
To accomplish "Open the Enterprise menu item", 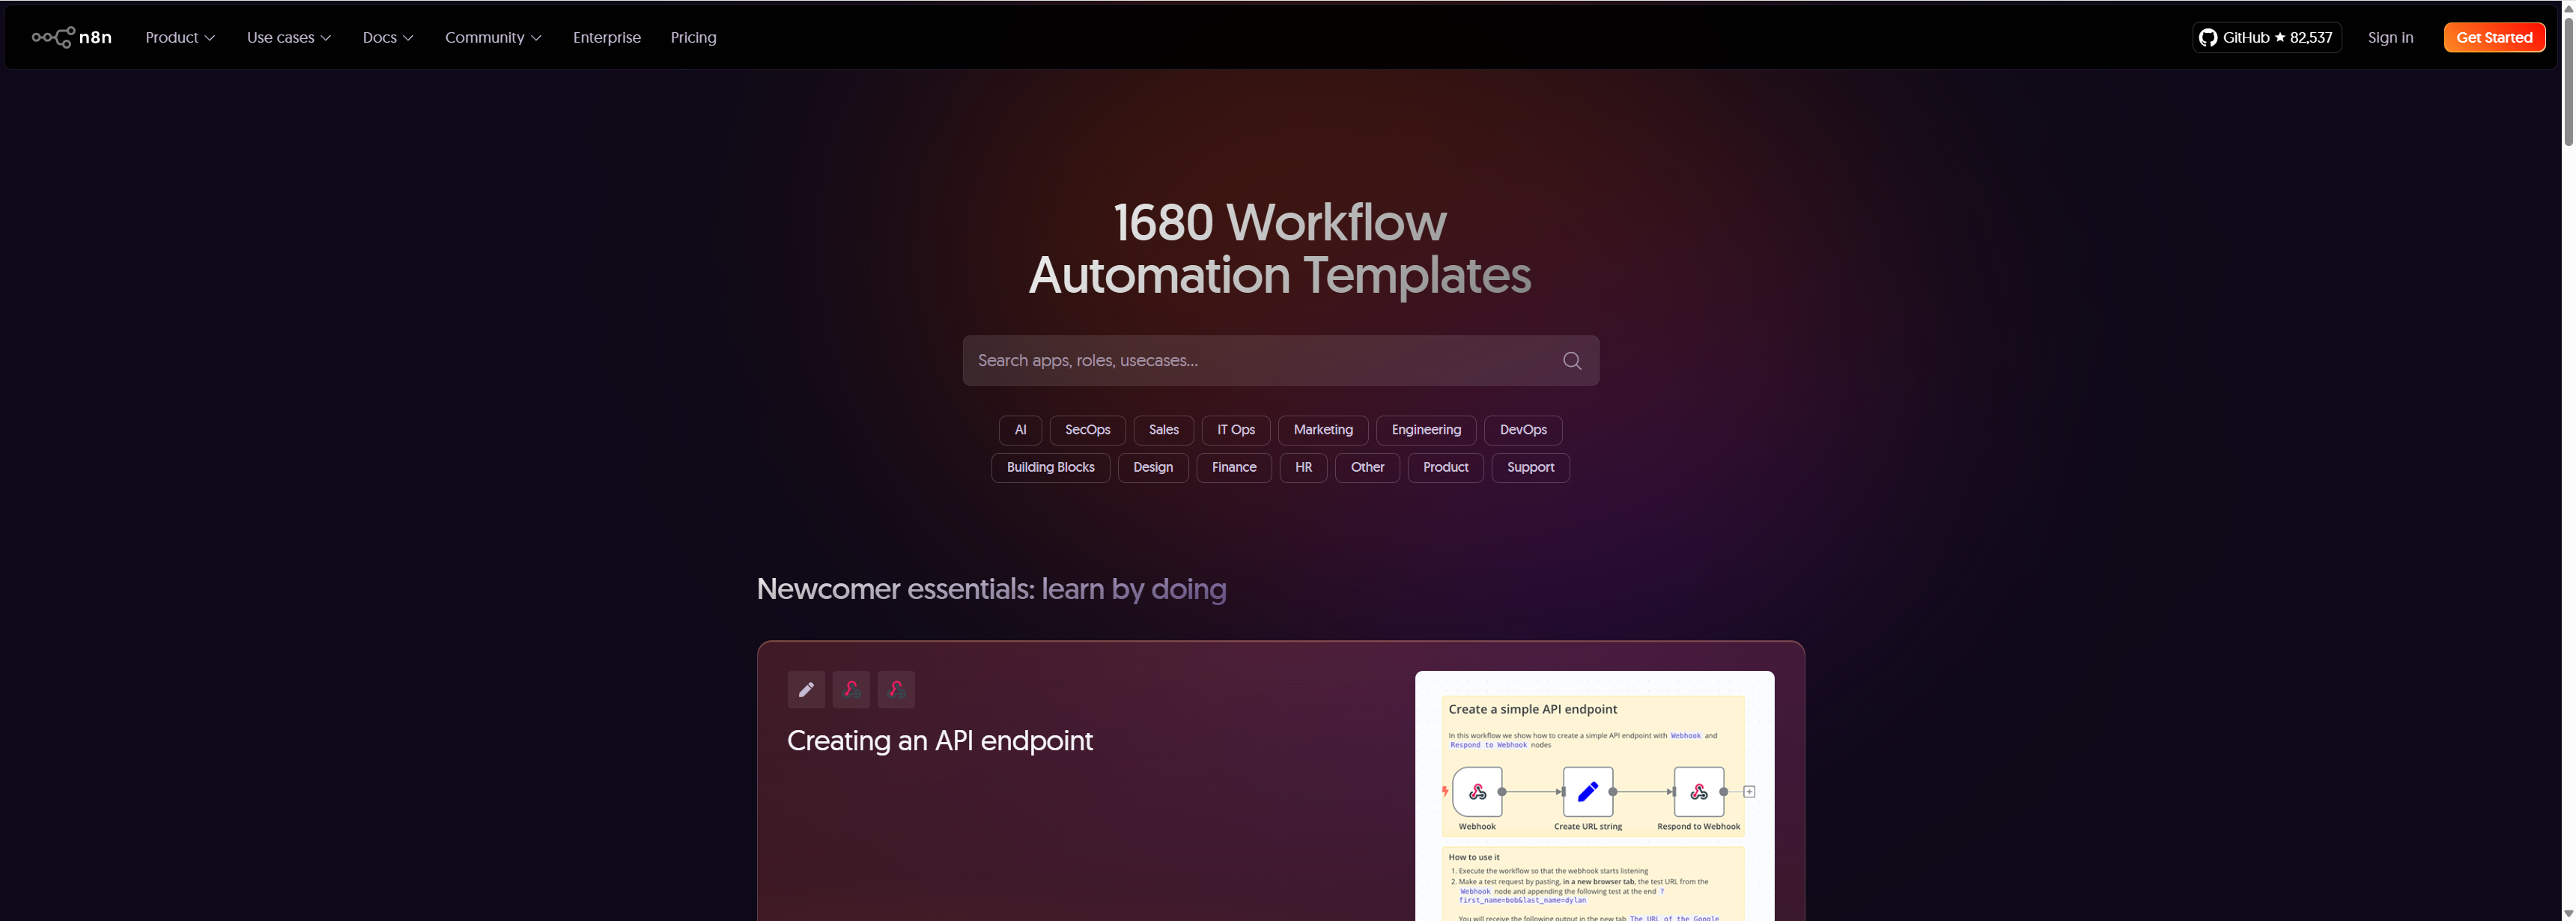I will (606, 37).
